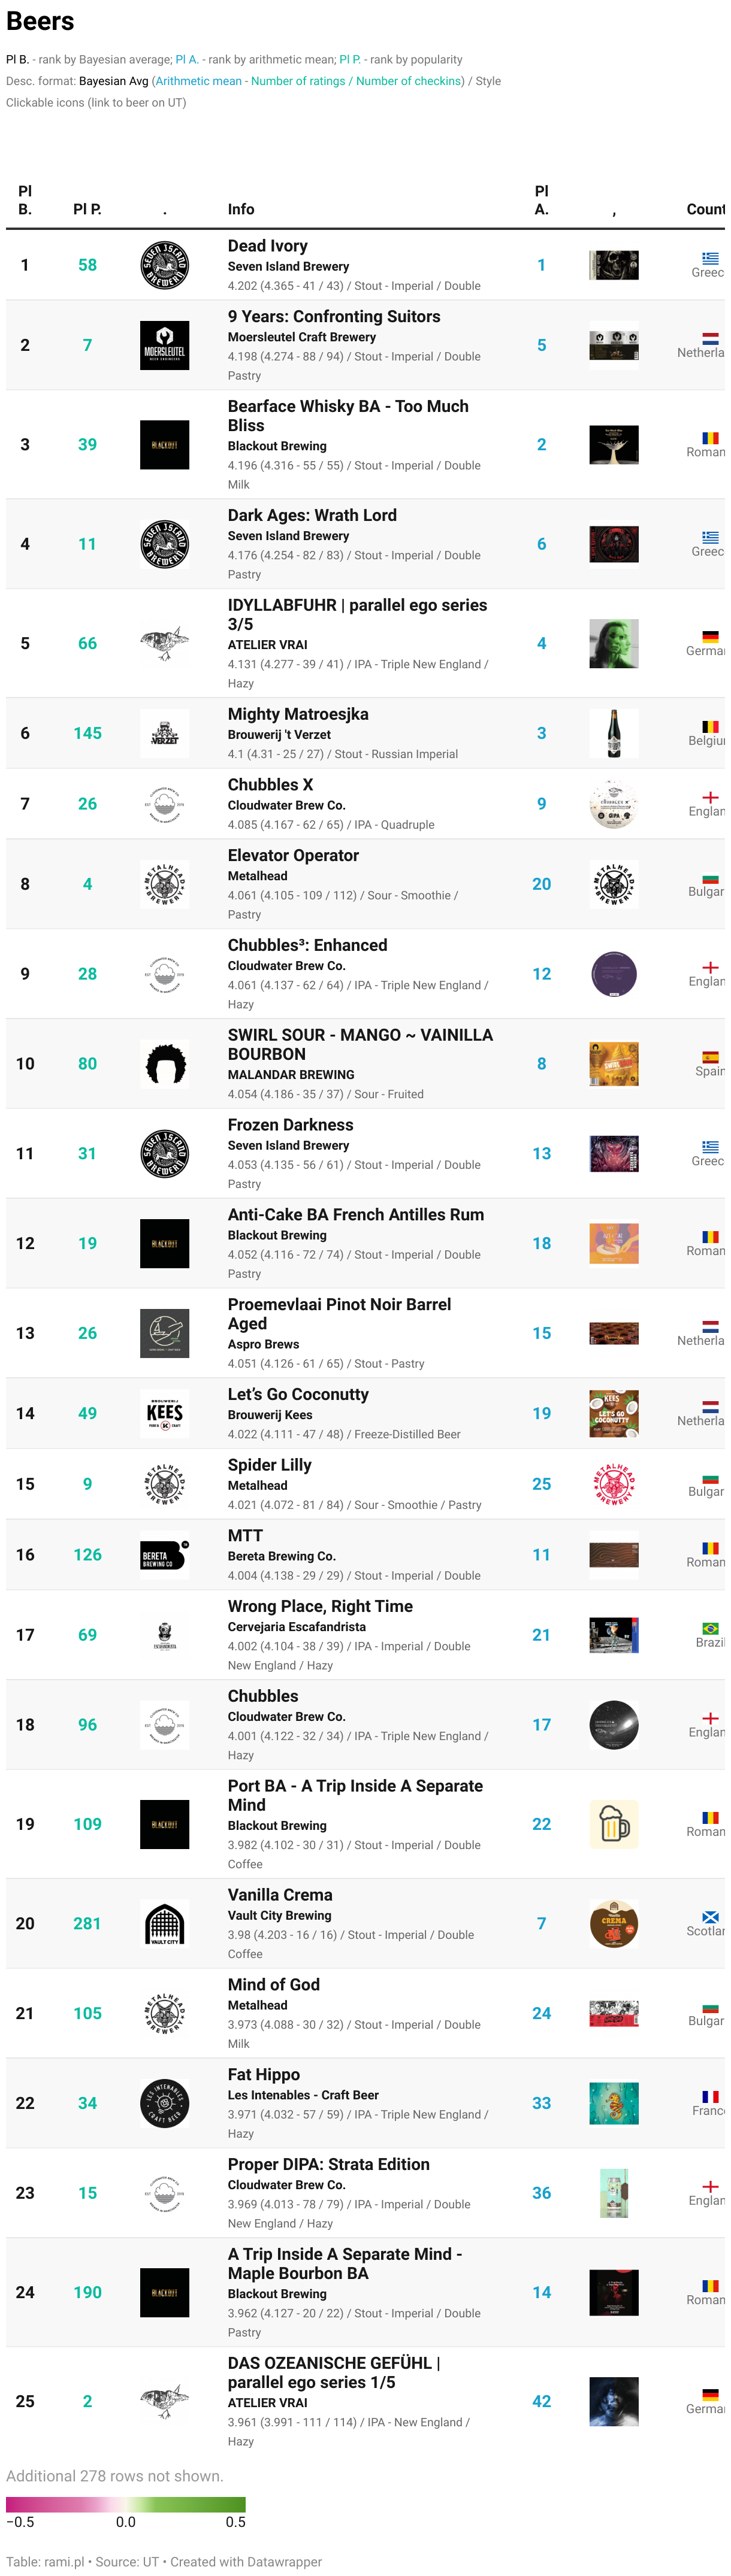Click the Vault City Brewing logo icon
The width and height of the screenshot is (731, 2576).
164,1923
